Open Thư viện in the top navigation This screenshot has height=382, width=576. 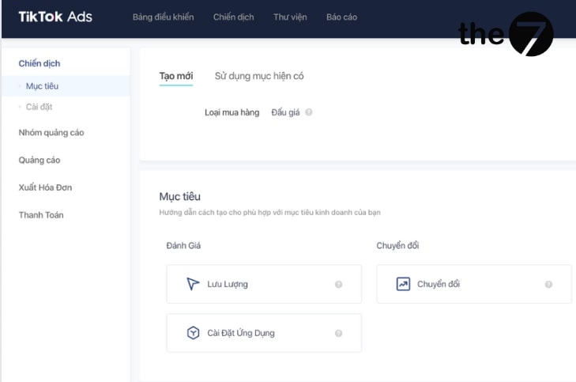[x=290, y=17]
